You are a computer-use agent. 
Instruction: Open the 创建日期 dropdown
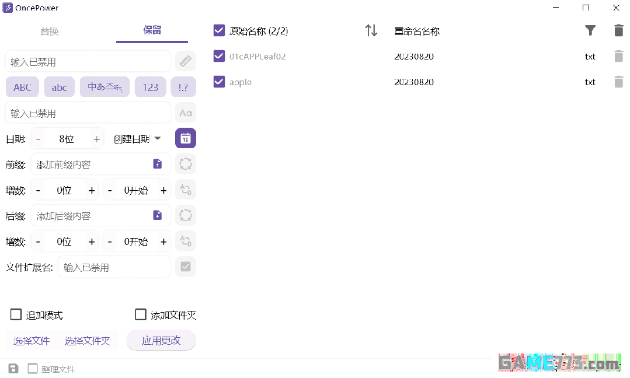click(x=136, y=138)
